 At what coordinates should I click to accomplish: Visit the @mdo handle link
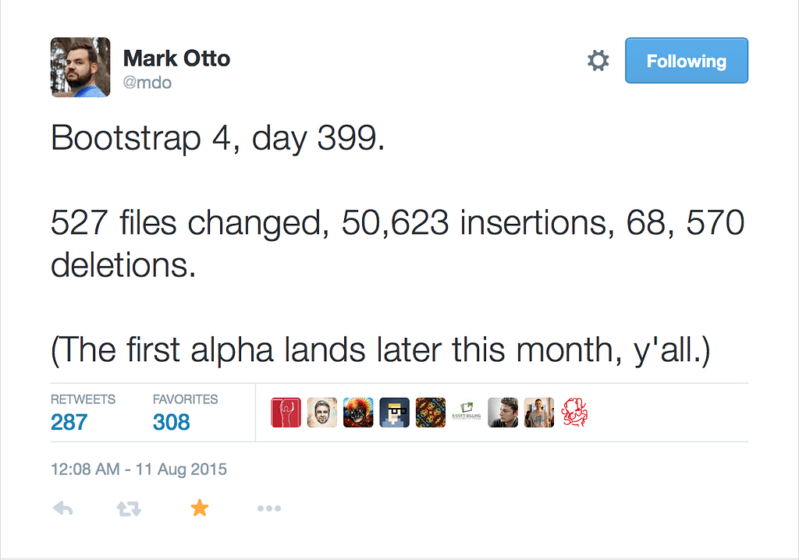[x=147, y=82]
